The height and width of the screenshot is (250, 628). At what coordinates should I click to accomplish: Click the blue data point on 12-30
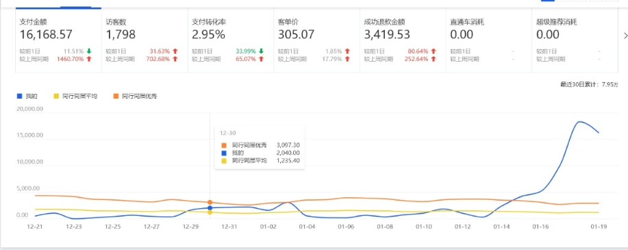(210, 208)
